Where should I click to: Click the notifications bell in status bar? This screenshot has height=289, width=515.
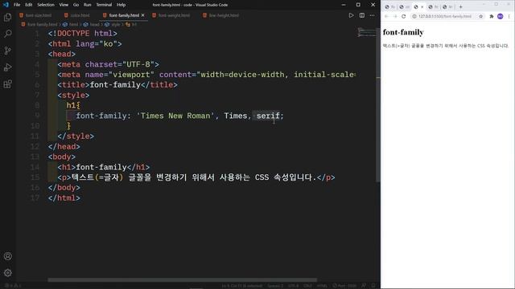point(373,286)
